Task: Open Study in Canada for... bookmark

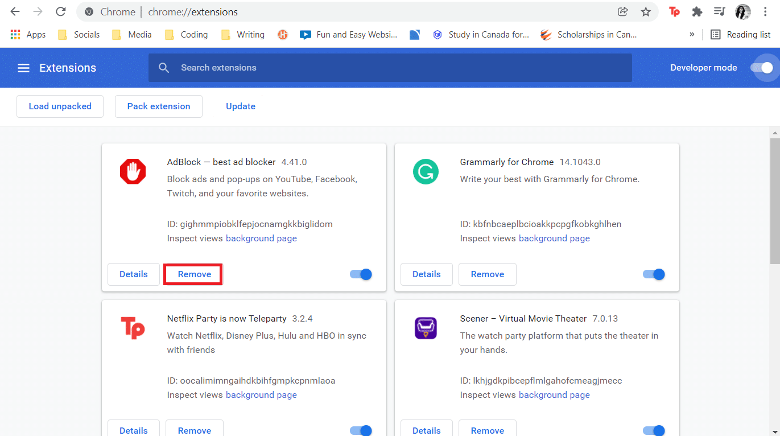Action: click(x=481, y=35)
